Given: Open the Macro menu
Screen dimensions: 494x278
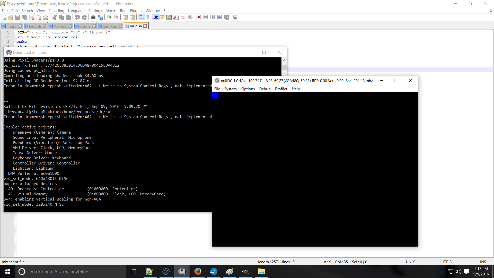Looking at the screenshot, I should [111, 11].
